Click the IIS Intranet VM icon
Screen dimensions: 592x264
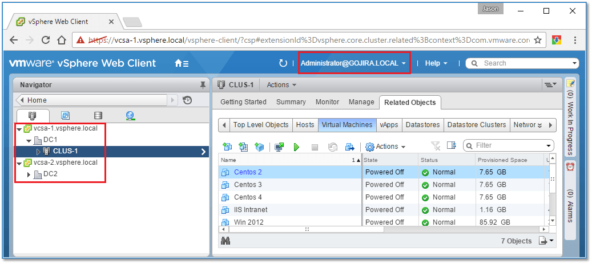[x=225, y=210]
